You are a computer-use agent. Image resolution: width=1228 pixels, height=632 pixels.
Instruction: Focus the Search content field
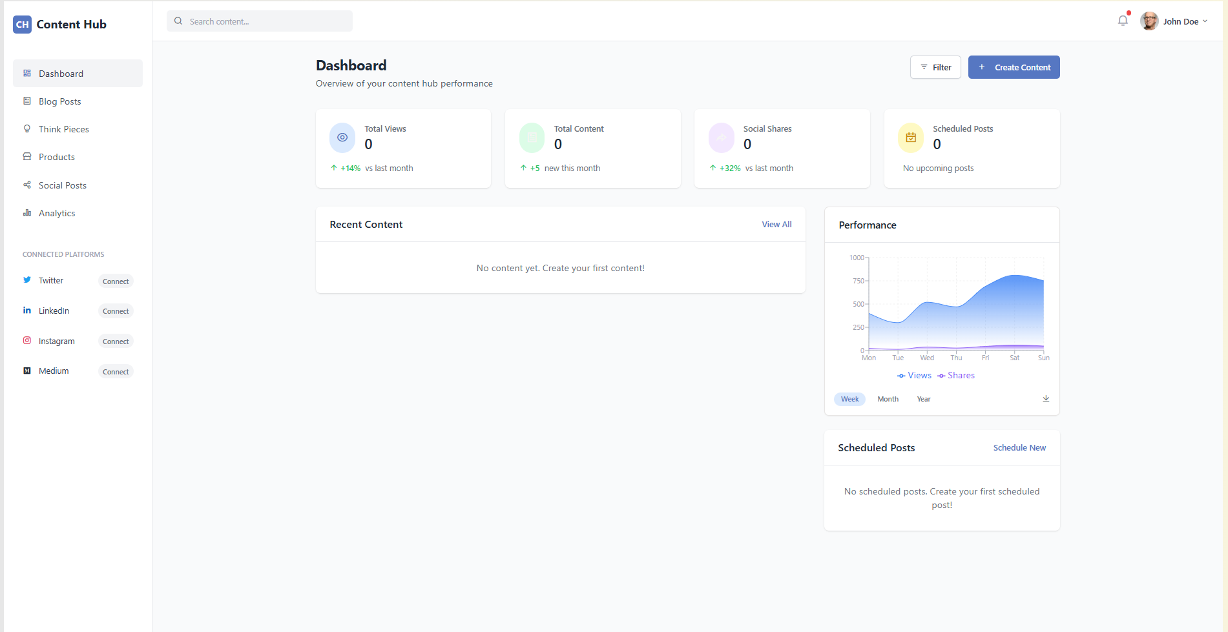(265, 21)
